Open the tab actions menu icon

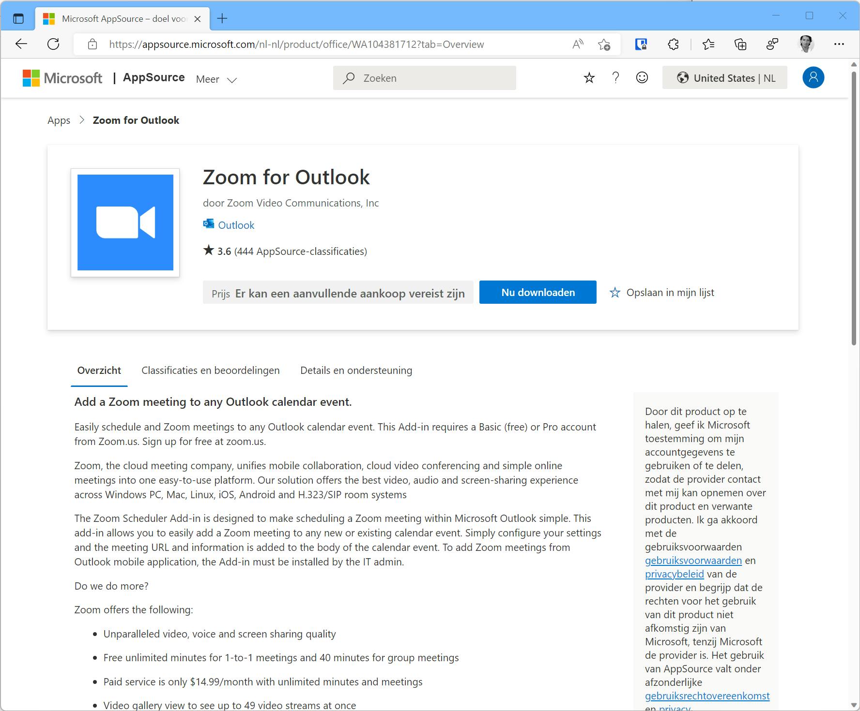18,19
